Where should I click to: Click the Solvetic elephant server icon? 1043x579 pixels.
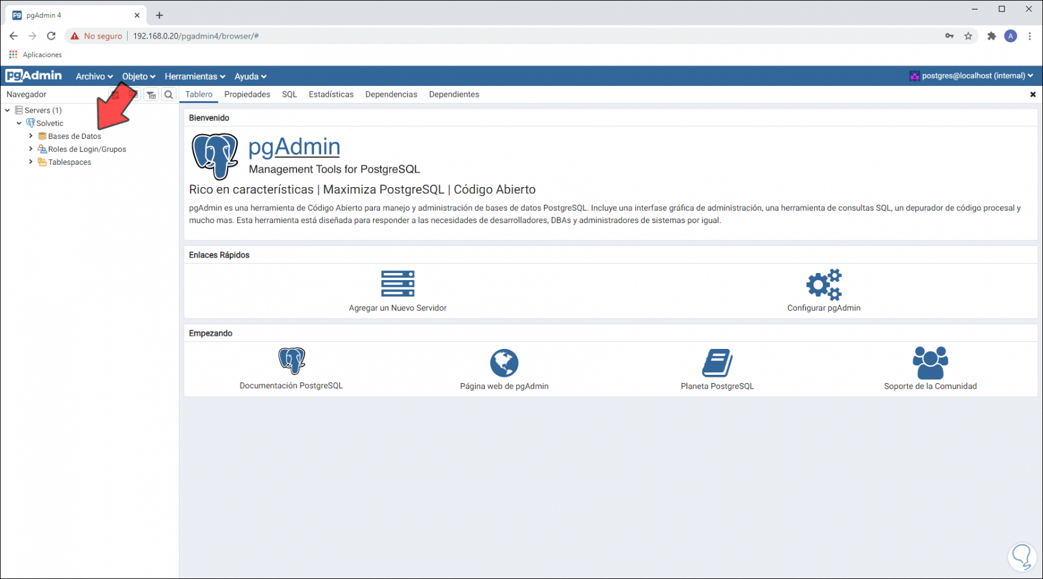tap(30, 123)
